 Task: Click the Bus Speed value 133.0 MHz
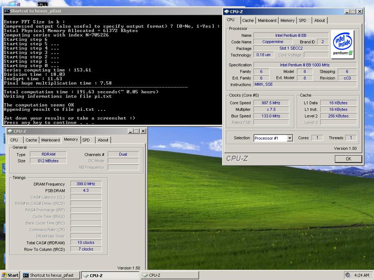[x=271, y=116]
